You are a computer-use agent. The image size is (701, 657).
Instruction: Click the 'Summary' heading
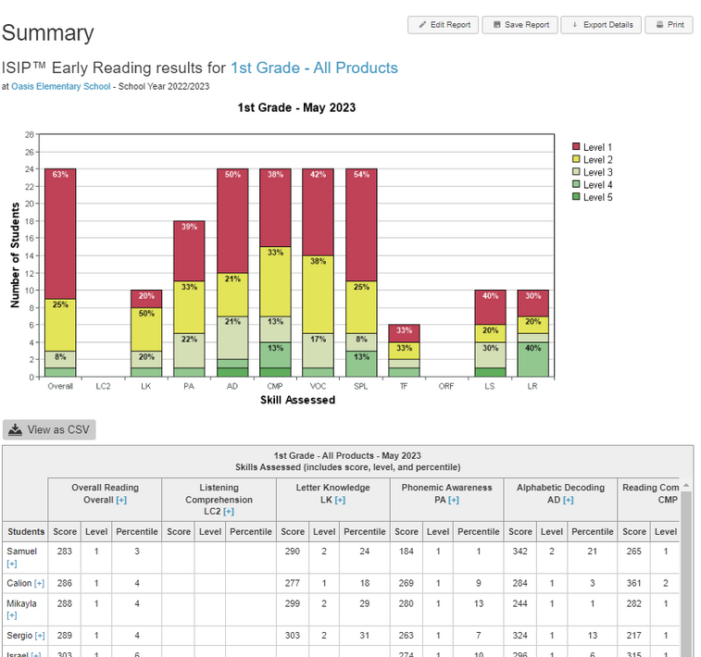pos(48,33)
